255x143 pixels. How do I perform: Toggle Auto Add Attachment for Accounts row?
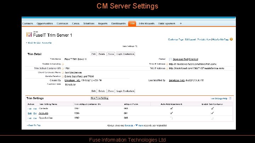click(171, 113)
